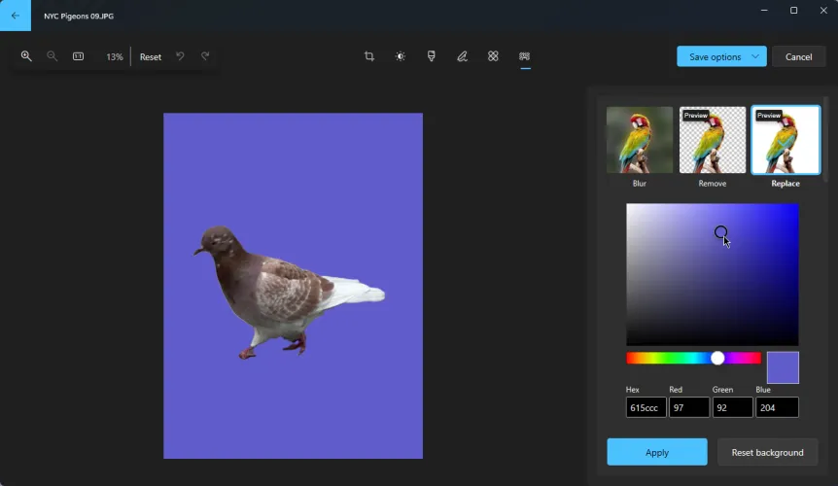Open the Adjustment brightness tool

(401, 56)
